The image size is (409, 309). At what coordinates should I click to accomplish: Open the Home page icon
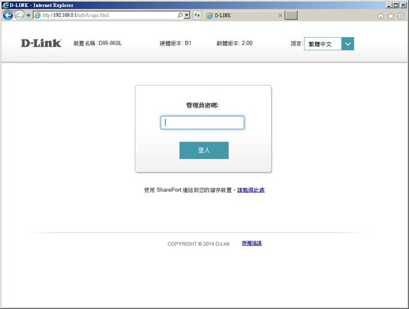tap(381, 16)
